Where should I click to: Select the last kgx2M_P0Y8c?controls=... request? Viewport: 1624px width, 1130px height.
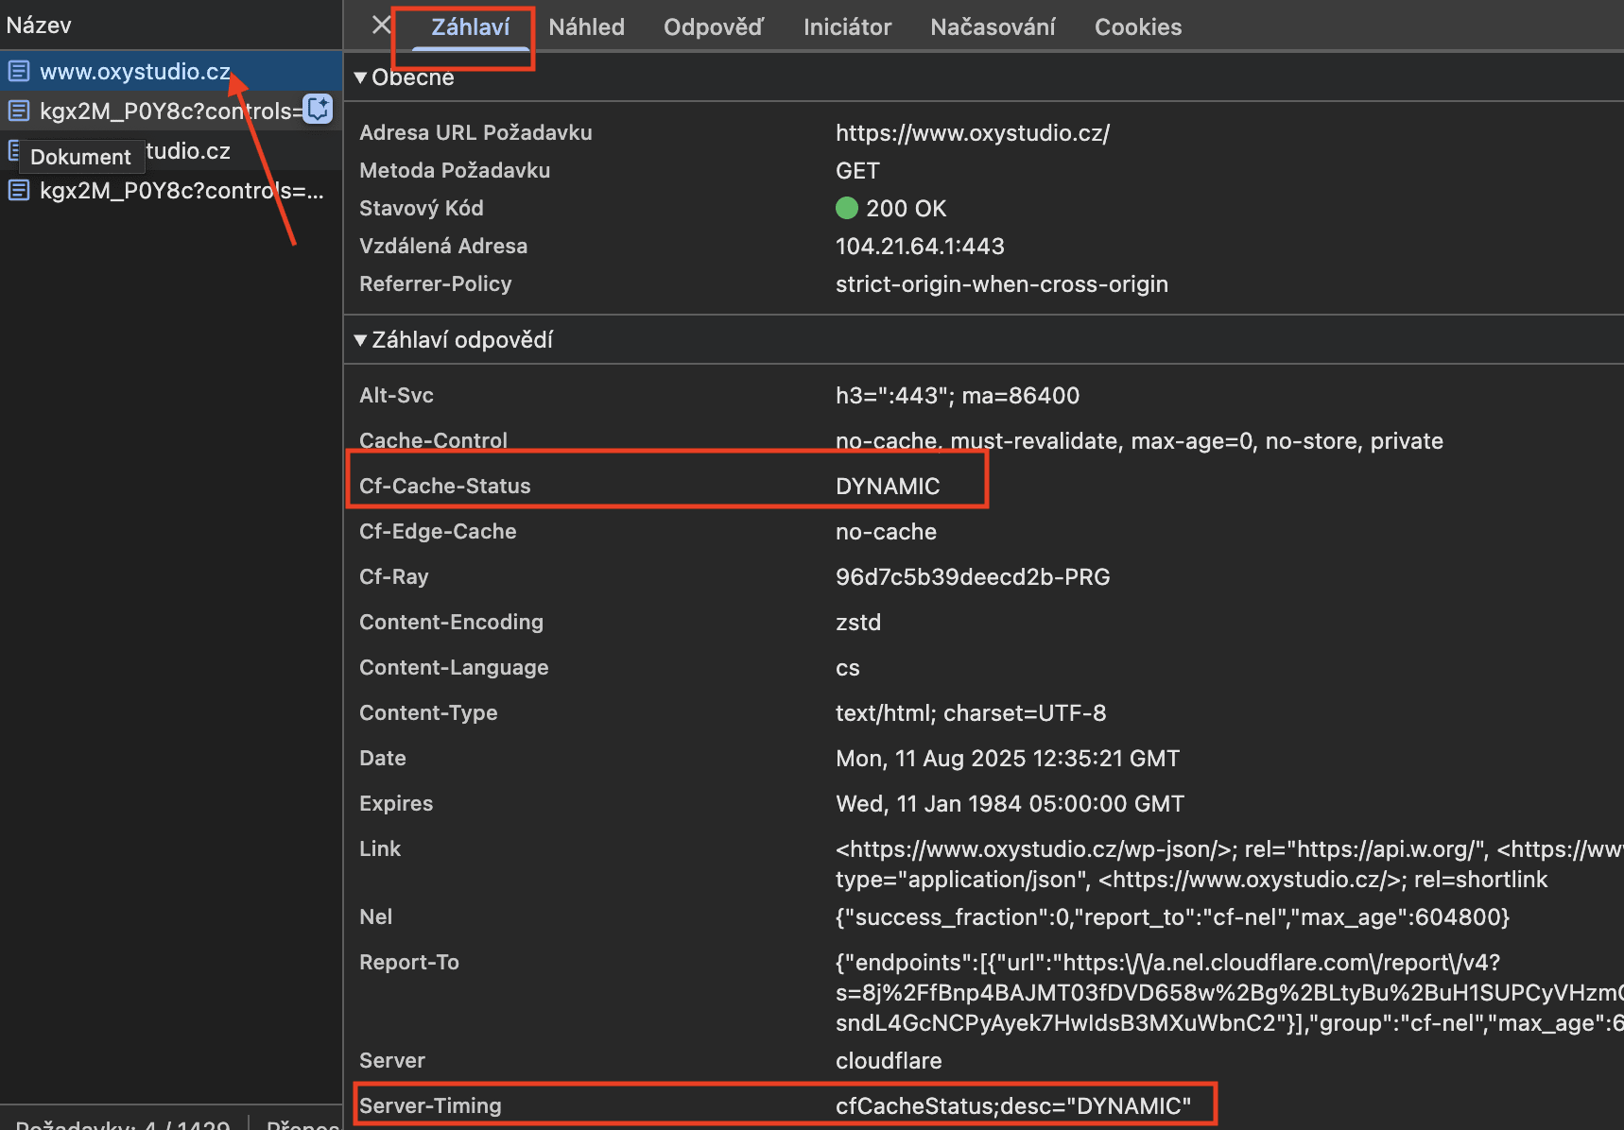tap(170, 191)
